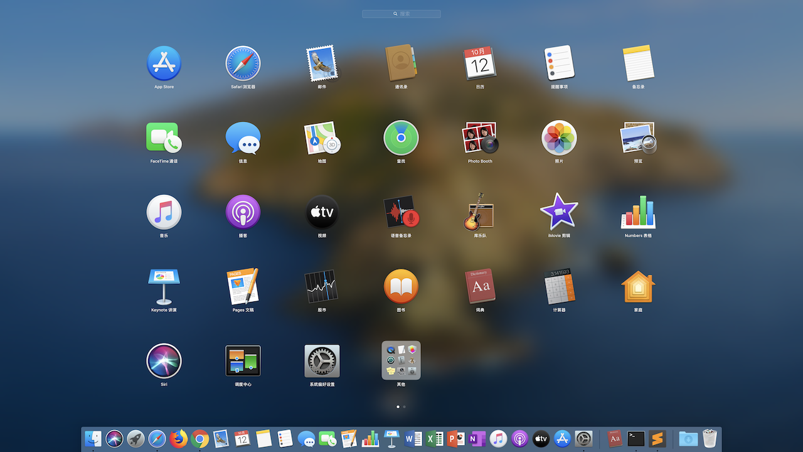Open Numbers chart icon in the Dock
The image size is (803, 452).
pyautogui.click(x=370, y=438)
